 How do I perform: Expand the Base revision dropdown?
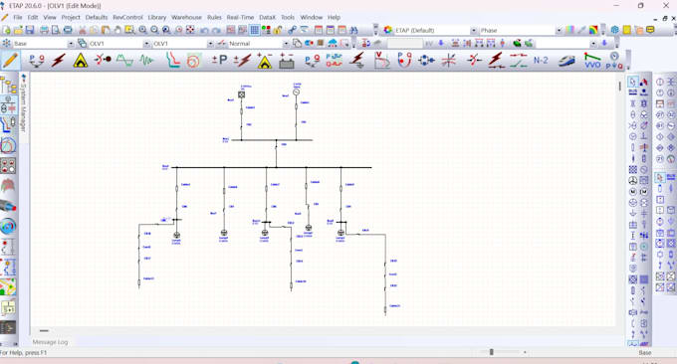[71, 44]
